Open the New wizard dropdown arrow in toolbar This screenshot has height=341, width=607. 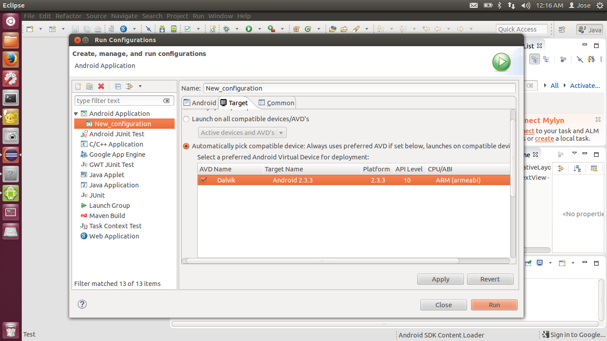point(40,29)
